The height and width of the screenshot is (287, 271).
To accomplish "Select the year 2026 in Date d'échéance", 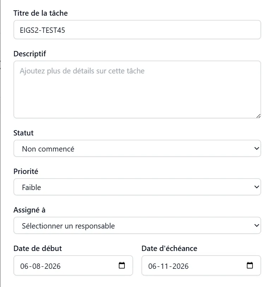I will [x=180, y=266].
